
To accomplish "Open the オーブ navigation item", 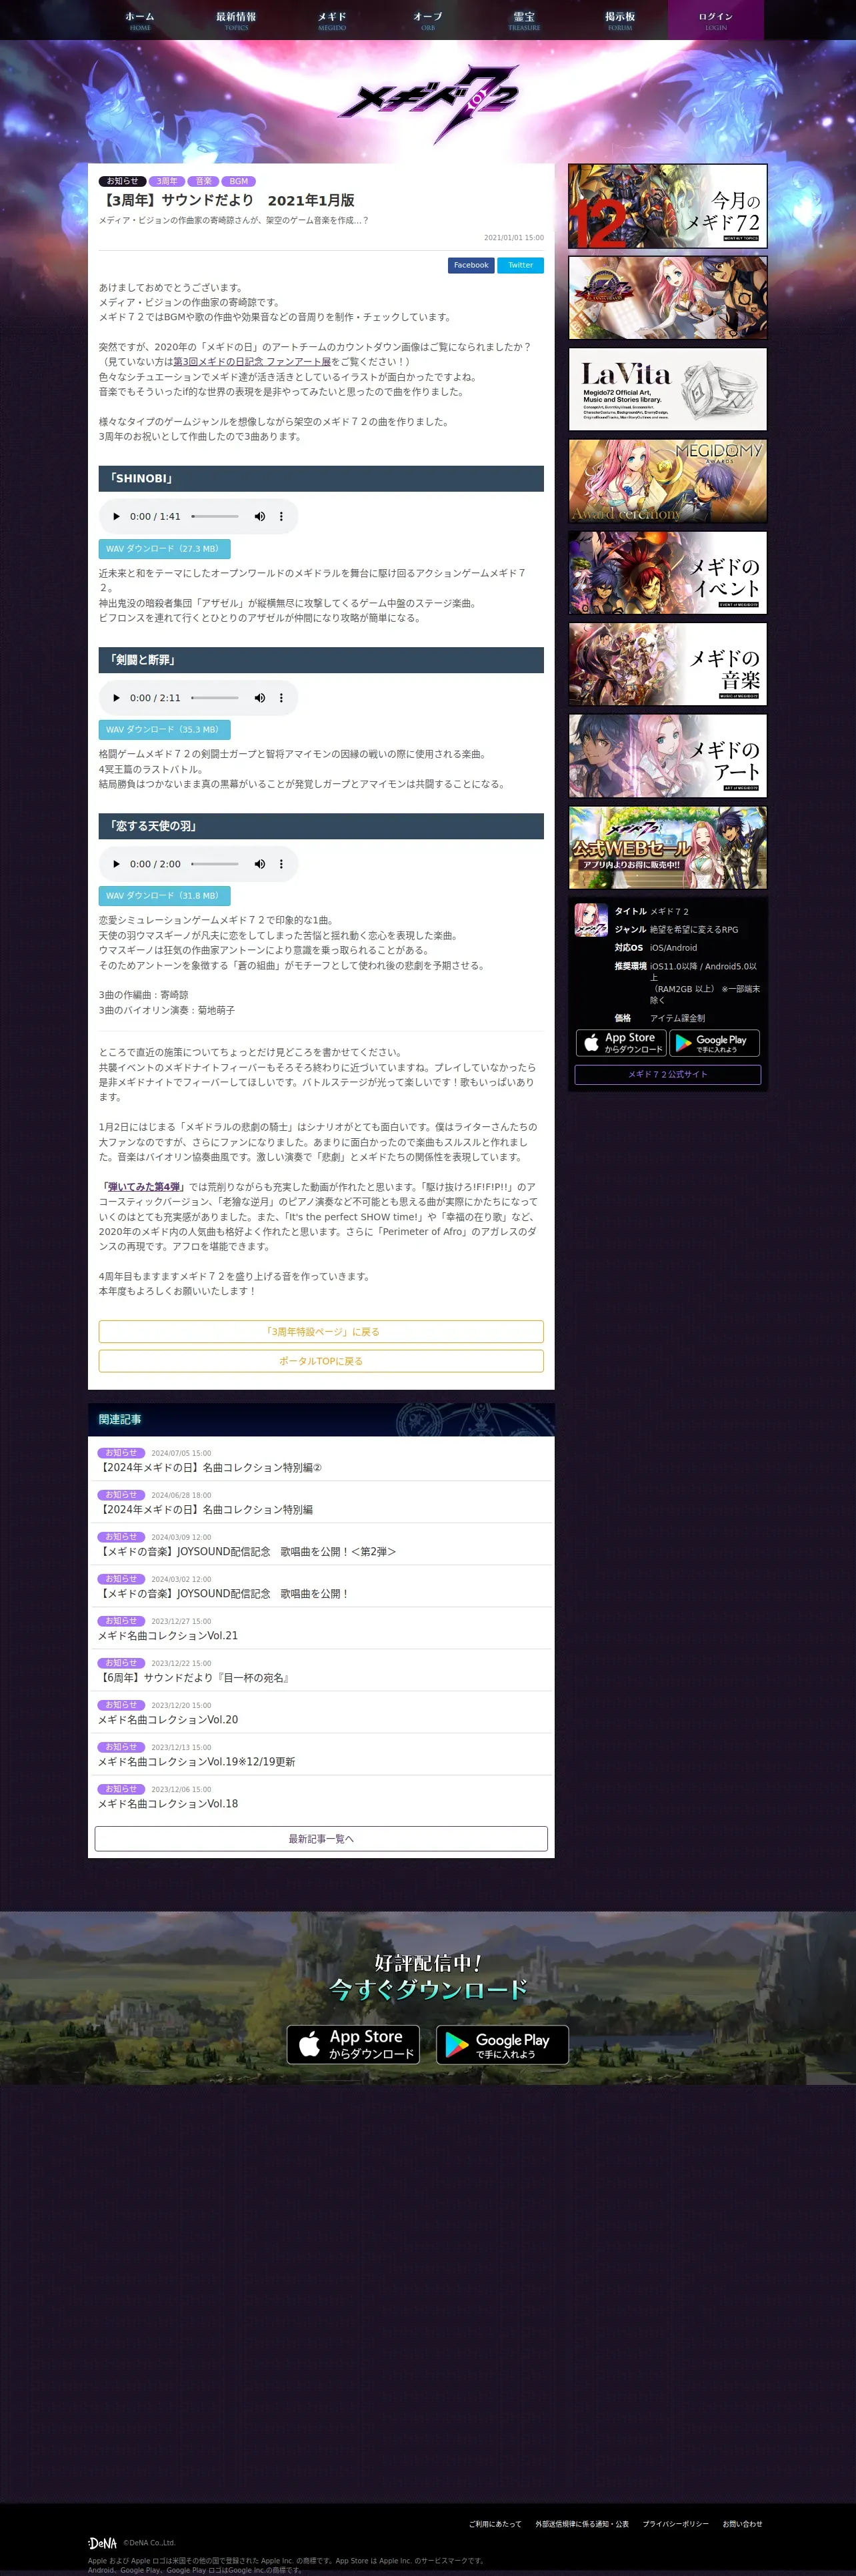I will 427,20.
